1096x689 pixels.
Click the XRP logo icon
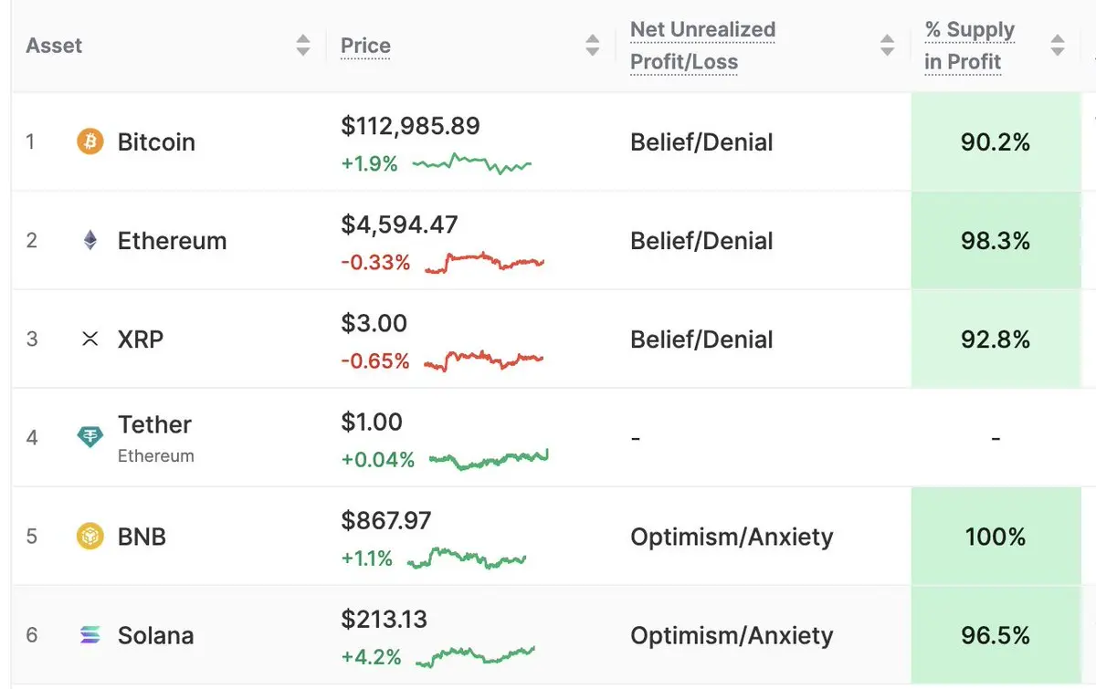pyautogui.click(x=90, y=339)
